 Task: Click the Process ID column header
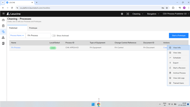click(x=70, y=42)
